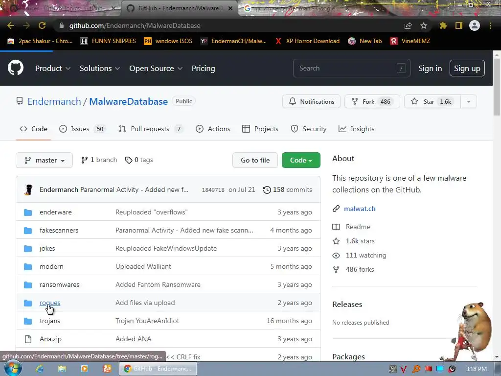Viewport: 501px width, 376px height.
Task: Star the repository
Action: coord(433,102)
